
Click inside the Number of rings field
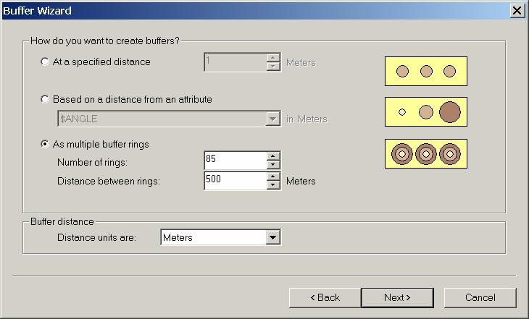pyautogui.click(x=236, y=161)
